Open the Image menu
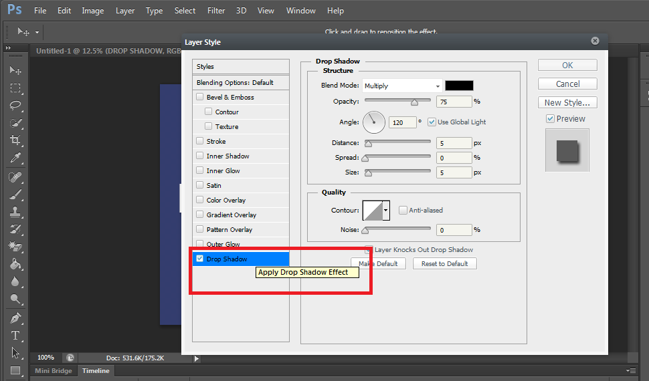The image size is (649, 381). (x=93, y=10)
